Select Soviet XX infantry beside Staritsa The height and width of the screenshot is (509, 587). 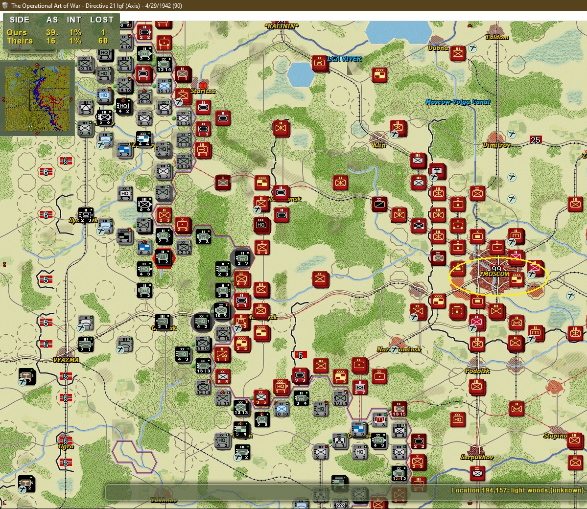pos(183,96)
